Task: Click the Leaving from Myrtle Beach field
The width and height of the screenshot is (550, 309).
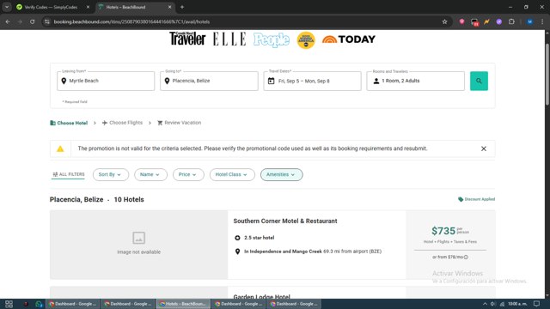Action: pyautogui.click(x=106, y=81)
